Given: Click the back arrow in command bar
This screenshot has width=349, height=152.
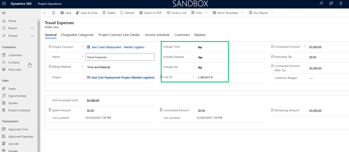Looking at the screenshot, I should click(45, 13).
